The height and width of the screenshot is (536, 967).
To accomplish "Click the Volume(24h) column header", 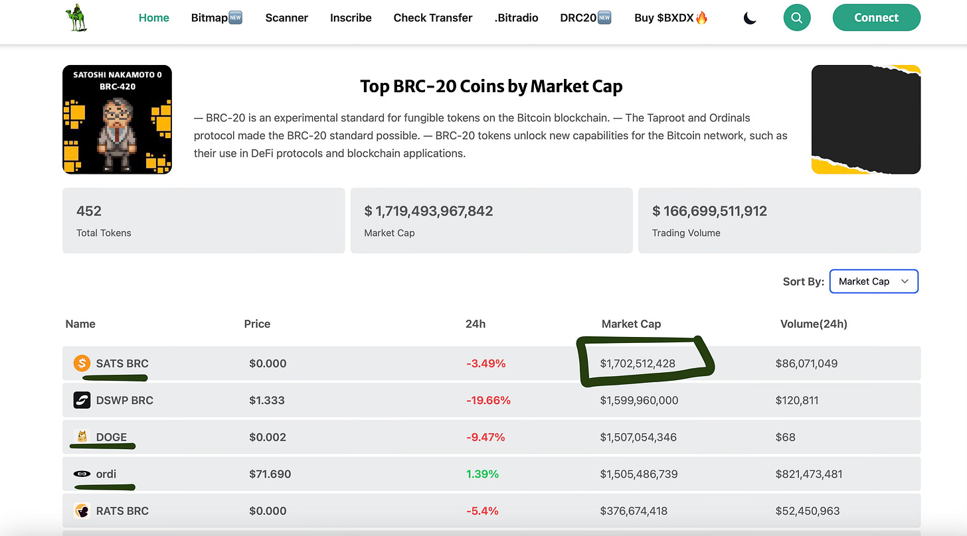I will (x=814, y=324).
